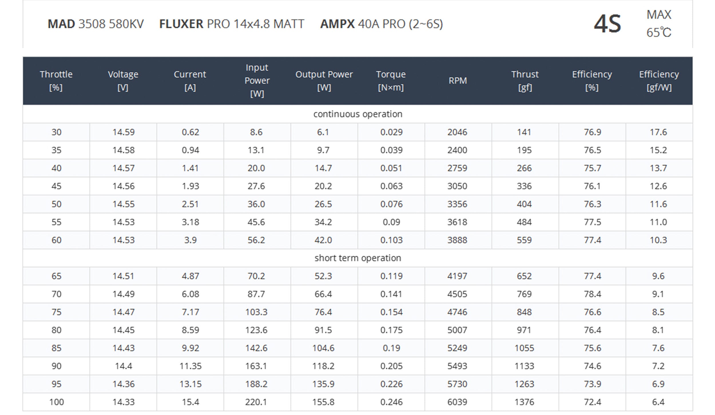Click the MAD 3508 580KV motor title
The width and height of the screenshot is (715, 415).
(96, 24)
